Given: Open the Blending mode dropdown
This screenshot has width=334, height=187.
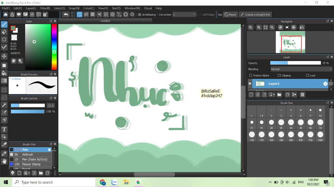Looking at the screenshot, I should coord(301,69).
